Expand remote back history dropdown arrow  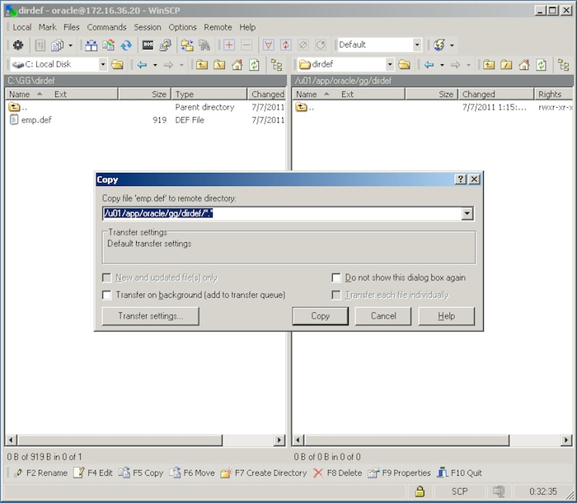click(442, 65)
